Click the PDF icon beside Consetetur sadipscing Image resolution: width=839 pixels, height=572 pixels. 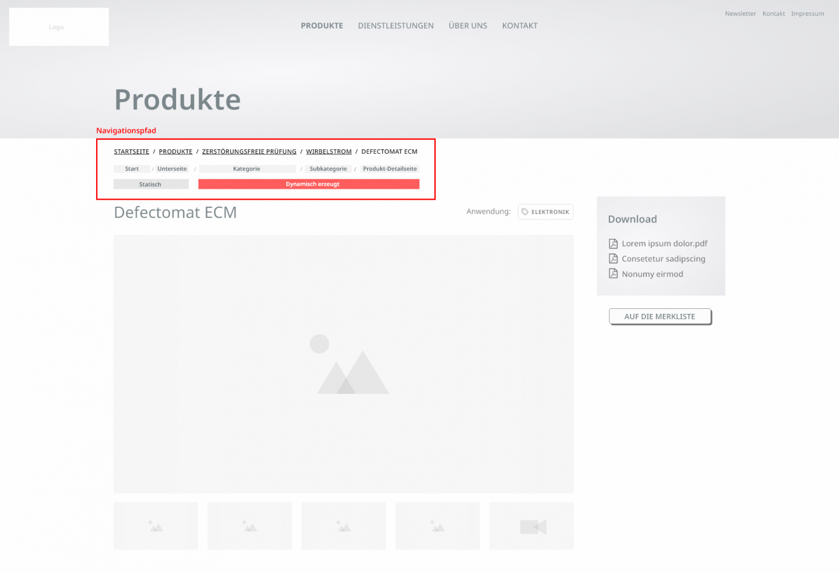point(613,259)
